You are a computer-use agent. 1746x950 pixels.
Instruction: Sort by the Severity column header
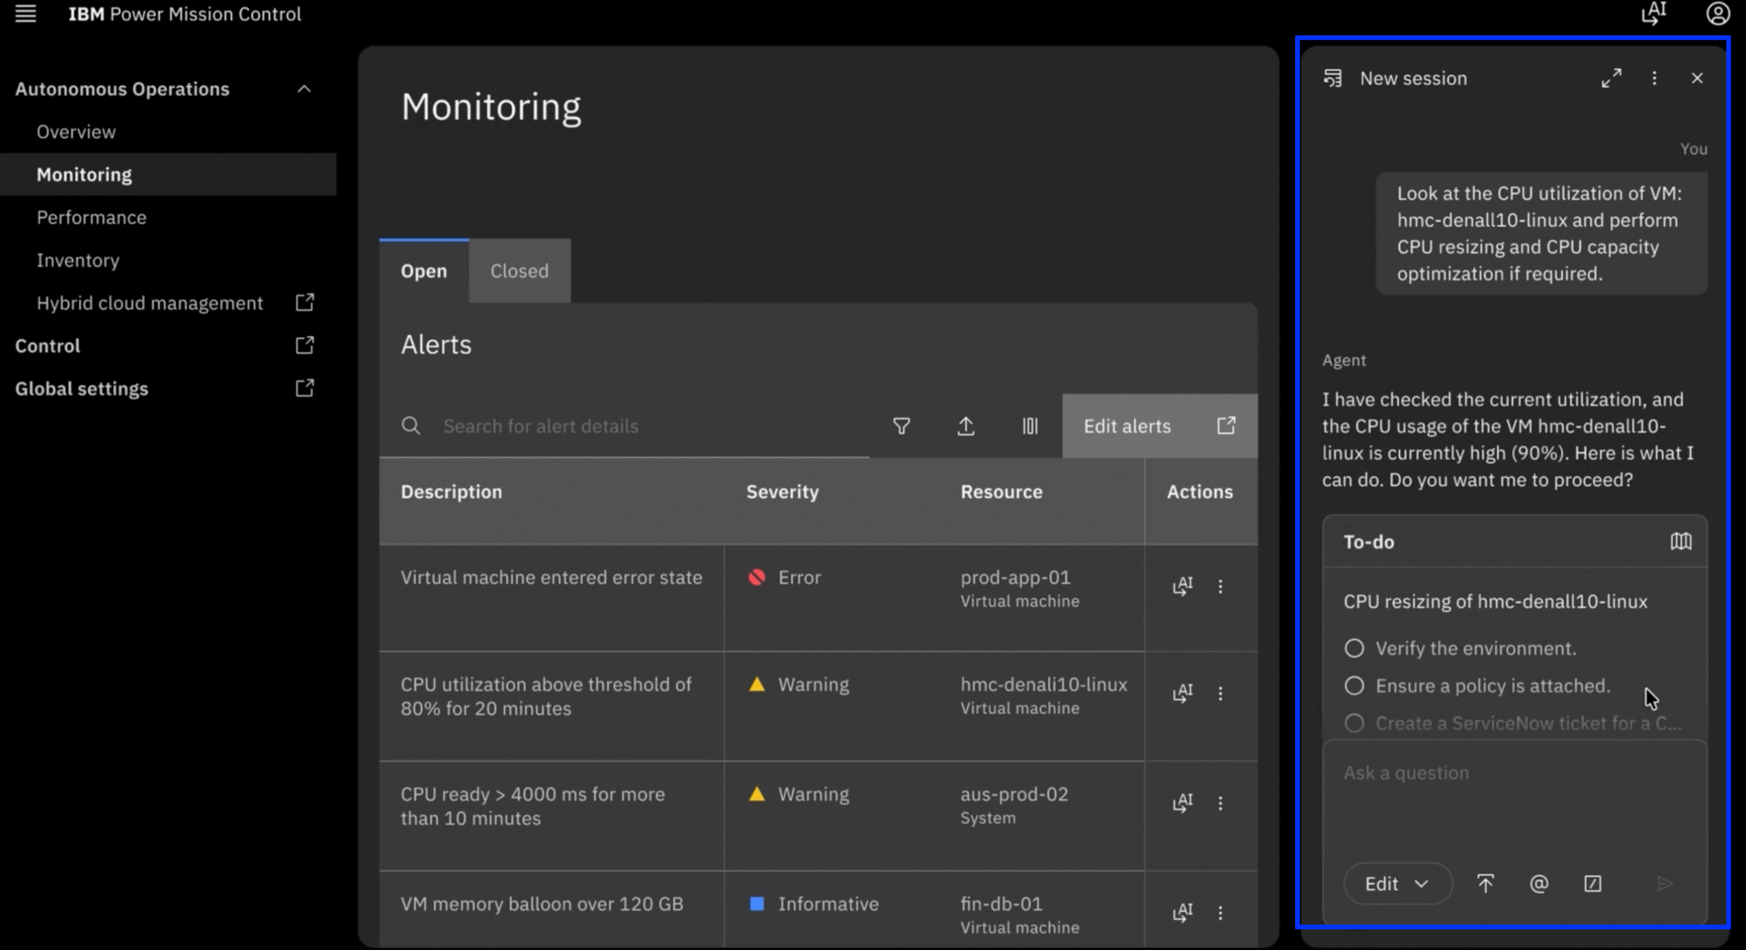[782, 492]
